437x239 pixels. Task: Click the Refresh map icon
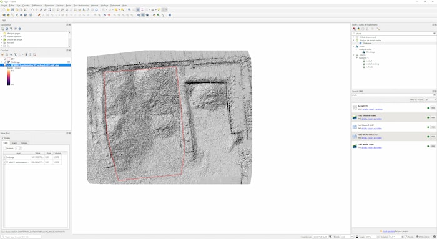tap(96, 10)
